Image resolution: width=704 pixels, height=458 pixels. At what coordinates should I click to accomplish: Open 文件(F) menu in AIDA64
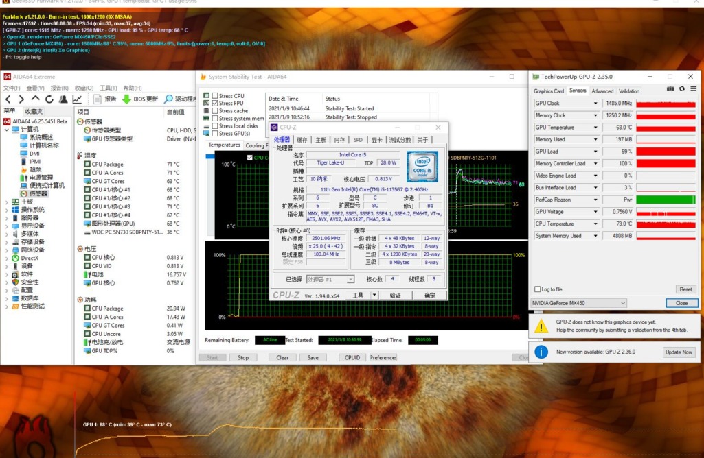[x=12, y=88]
